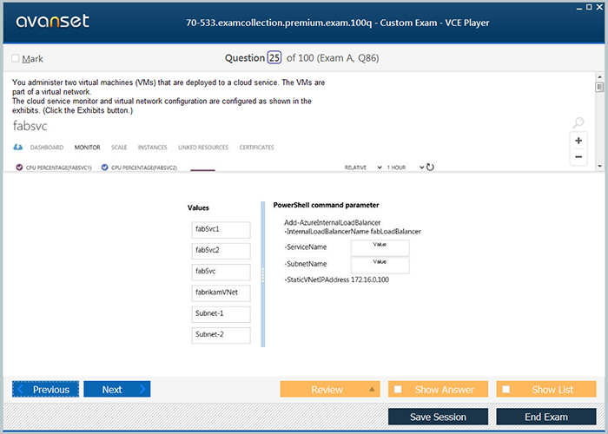Tick the Show Answer checkbox
608x434 pixels.
(x=398, y=389)
